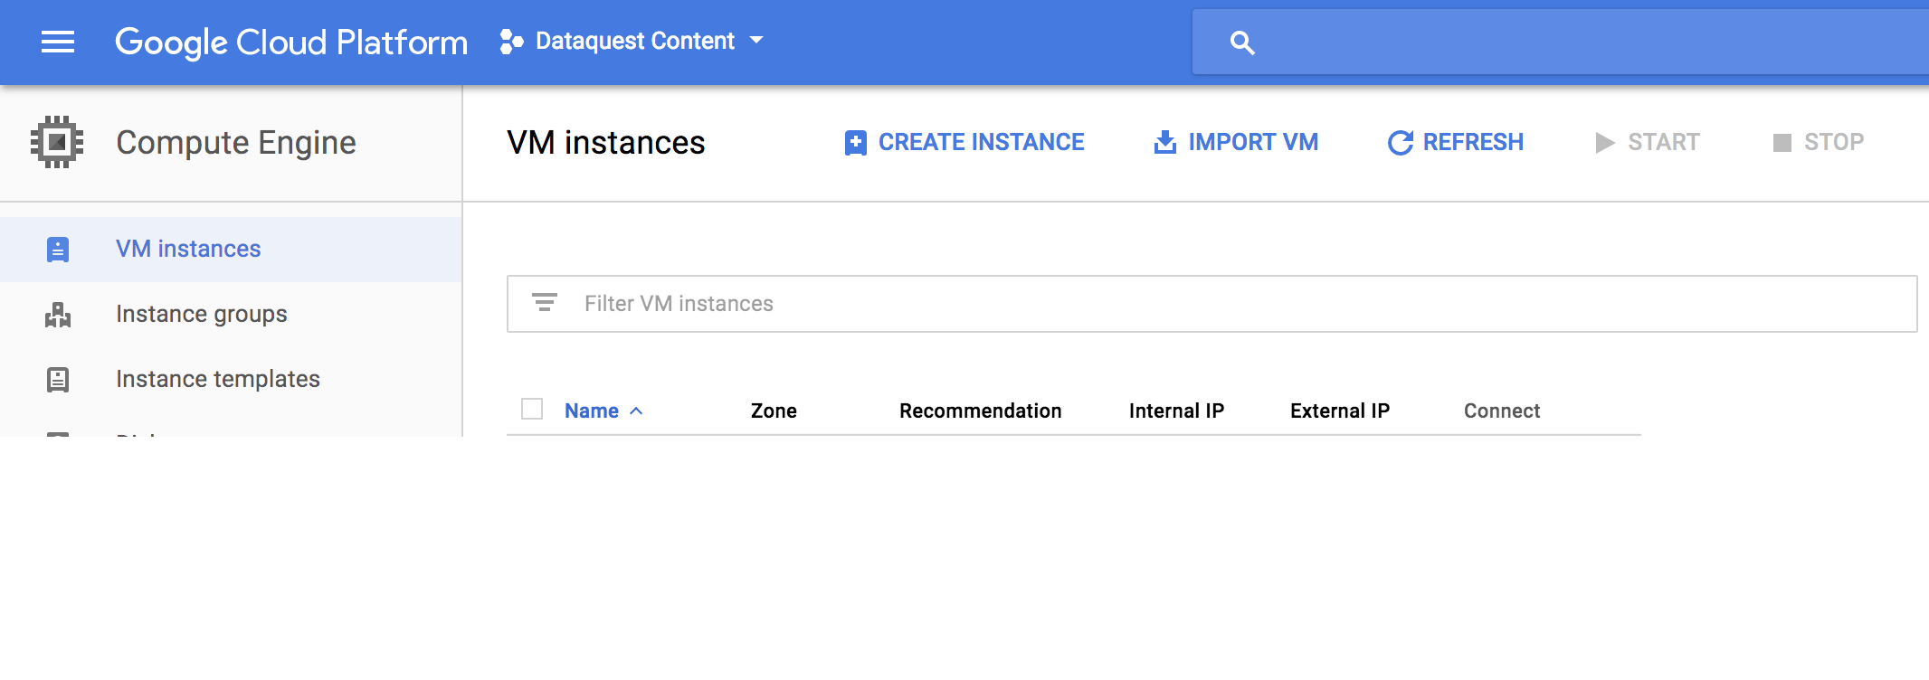Click the Instance groups sidebar icon
The width and height of the screenshot is (1929, 680).
[x=58, y=315]
